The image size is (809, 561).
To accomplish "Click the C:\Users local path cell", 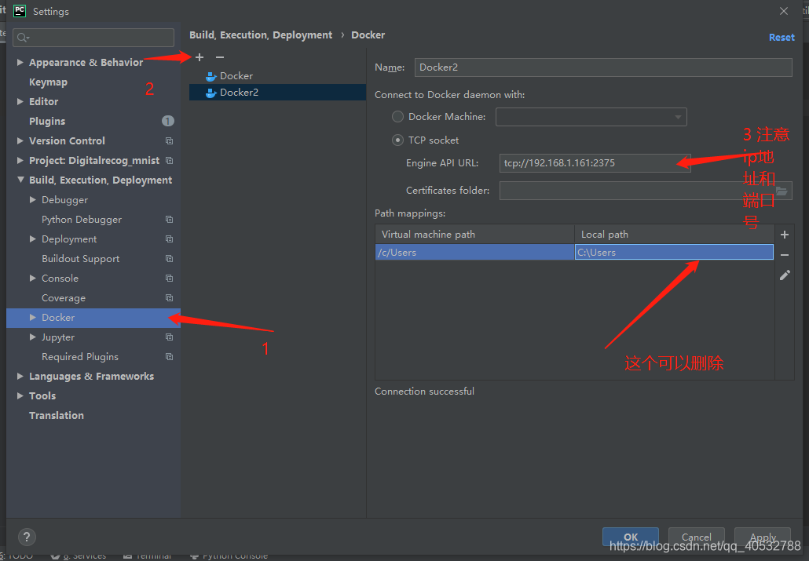I will coord(674,252).
